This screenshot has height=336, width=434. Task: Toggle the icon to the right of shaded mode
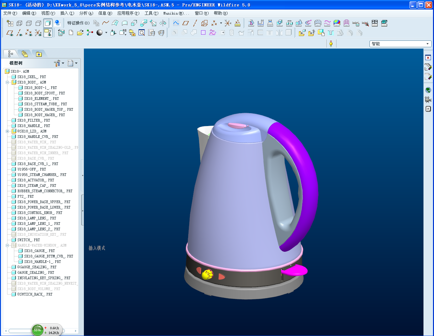pos(57,23)
